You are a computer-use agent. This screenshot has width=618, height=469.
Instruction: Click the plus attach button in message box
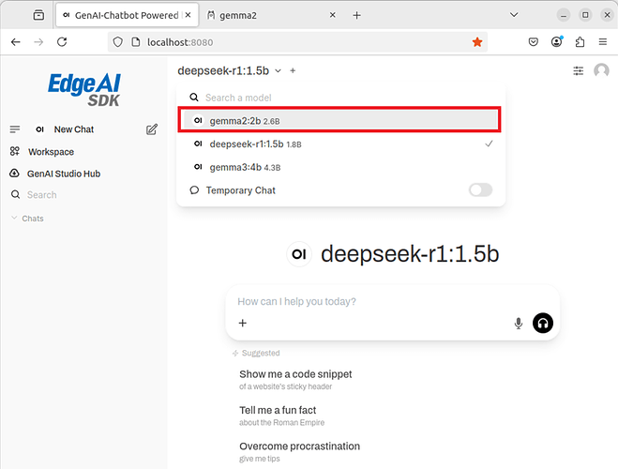[243, 324]
